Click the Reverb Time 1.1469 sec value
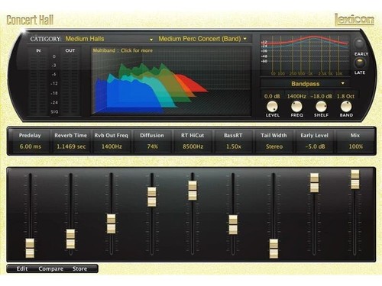Viewport: 382px width, 286px height. click(x=71, y=146)
